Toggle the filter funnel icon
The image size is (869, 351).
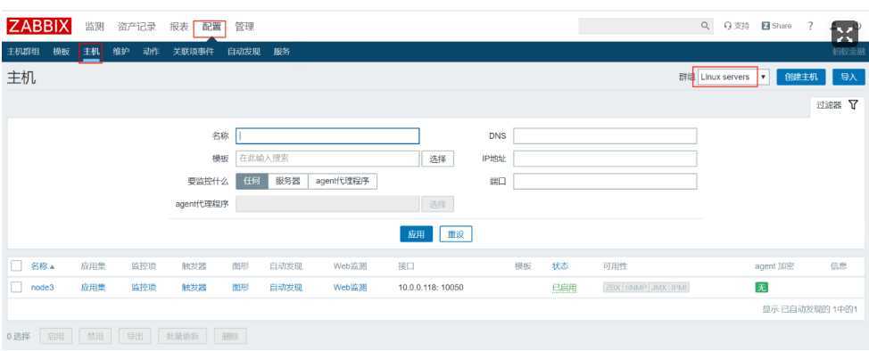pyautogui.click(x=854, y=104)
